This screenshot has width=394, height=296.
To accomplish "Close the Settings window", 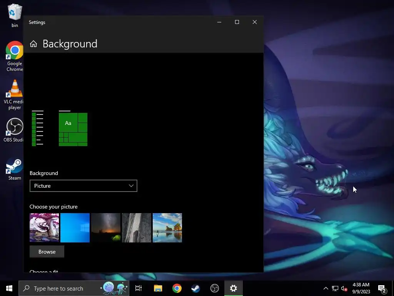I will (x=255, y=22).
